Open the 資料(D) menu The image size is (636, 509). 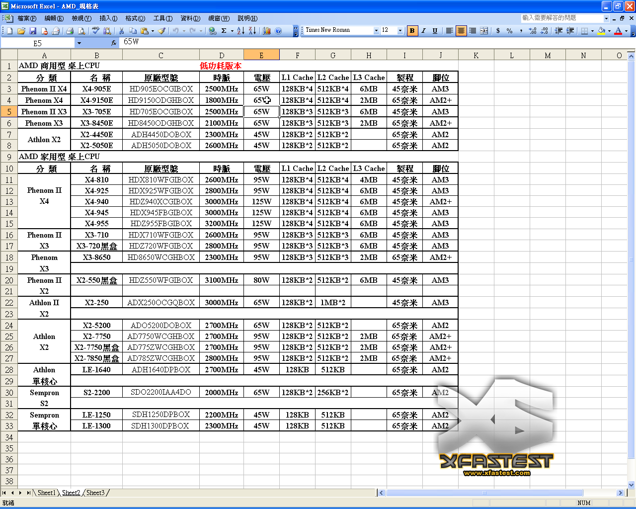[190, 18]
